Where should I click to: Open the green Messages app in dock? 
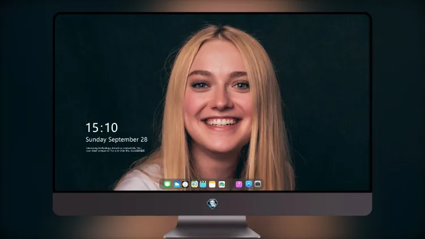coord(167,184)
